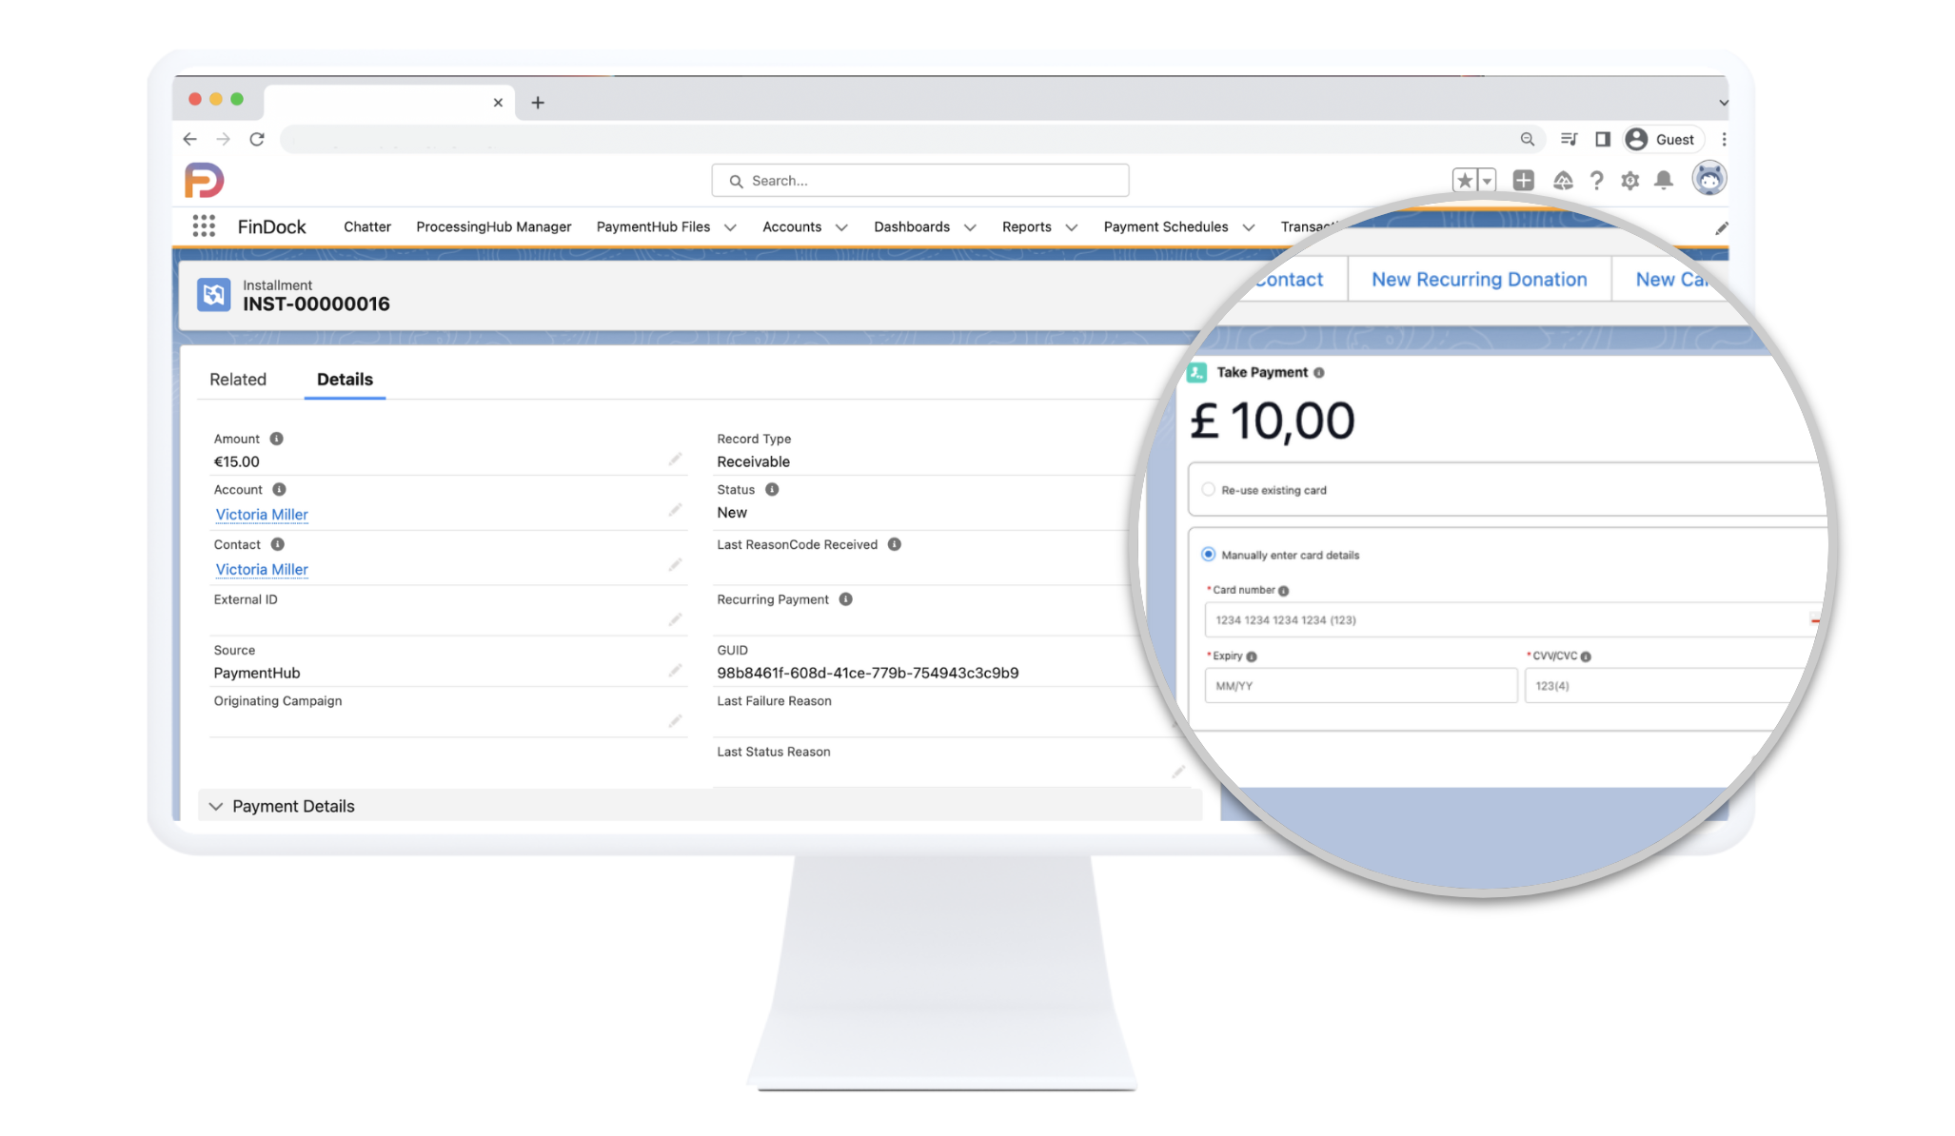Click the global actions plus icon

click(1523, 180)
